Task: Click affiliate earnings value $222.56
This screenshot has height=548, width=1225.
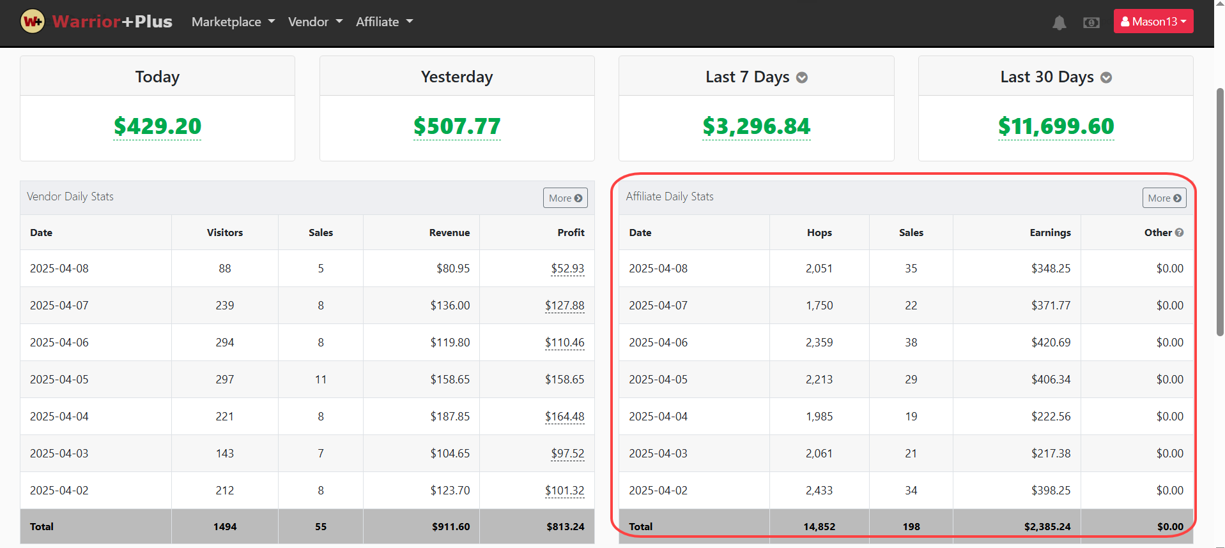Action: point(1051,417)
